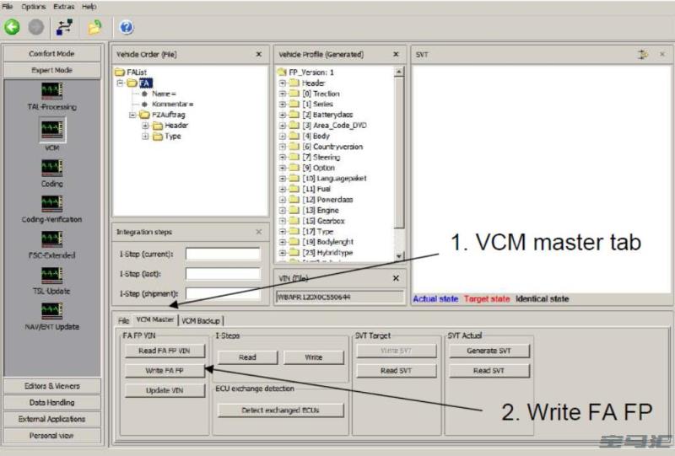Viewport: 675px width, 456px height.
Task: Click the open folder toolbar icon
Action: click(x=94, y=27)
